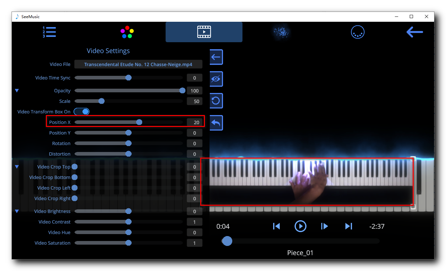Screen dimensions: 446x271
Task: Click the Video Brightness value field
Action: click(x=195, y=211)
